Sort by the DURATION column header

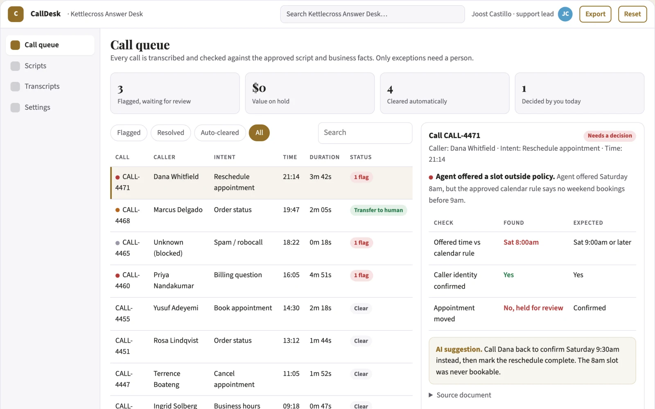(x=325, y=157)
